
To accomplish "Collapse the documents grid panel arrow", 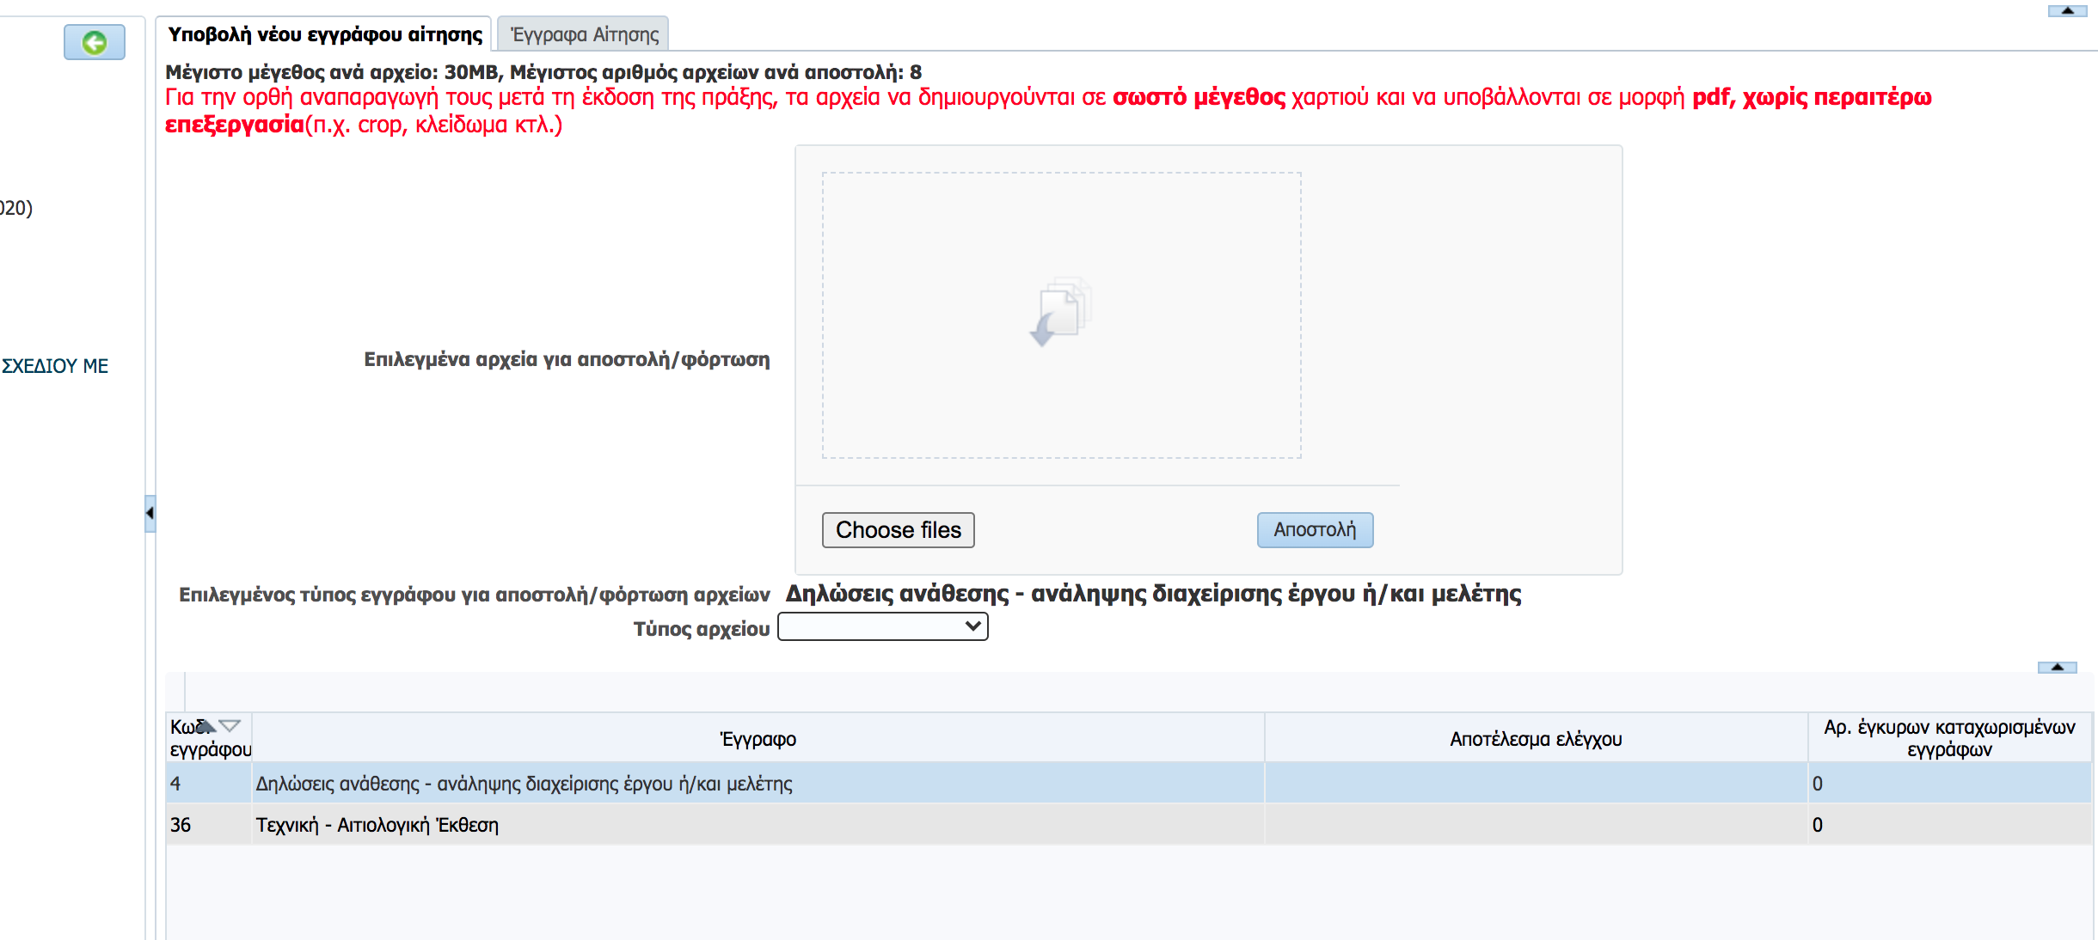I will click(x=2057, y=668).
